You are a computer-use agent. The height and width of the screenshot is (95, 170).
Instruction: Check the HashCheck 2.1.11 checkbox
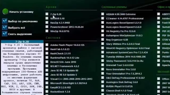coord(47,53)
